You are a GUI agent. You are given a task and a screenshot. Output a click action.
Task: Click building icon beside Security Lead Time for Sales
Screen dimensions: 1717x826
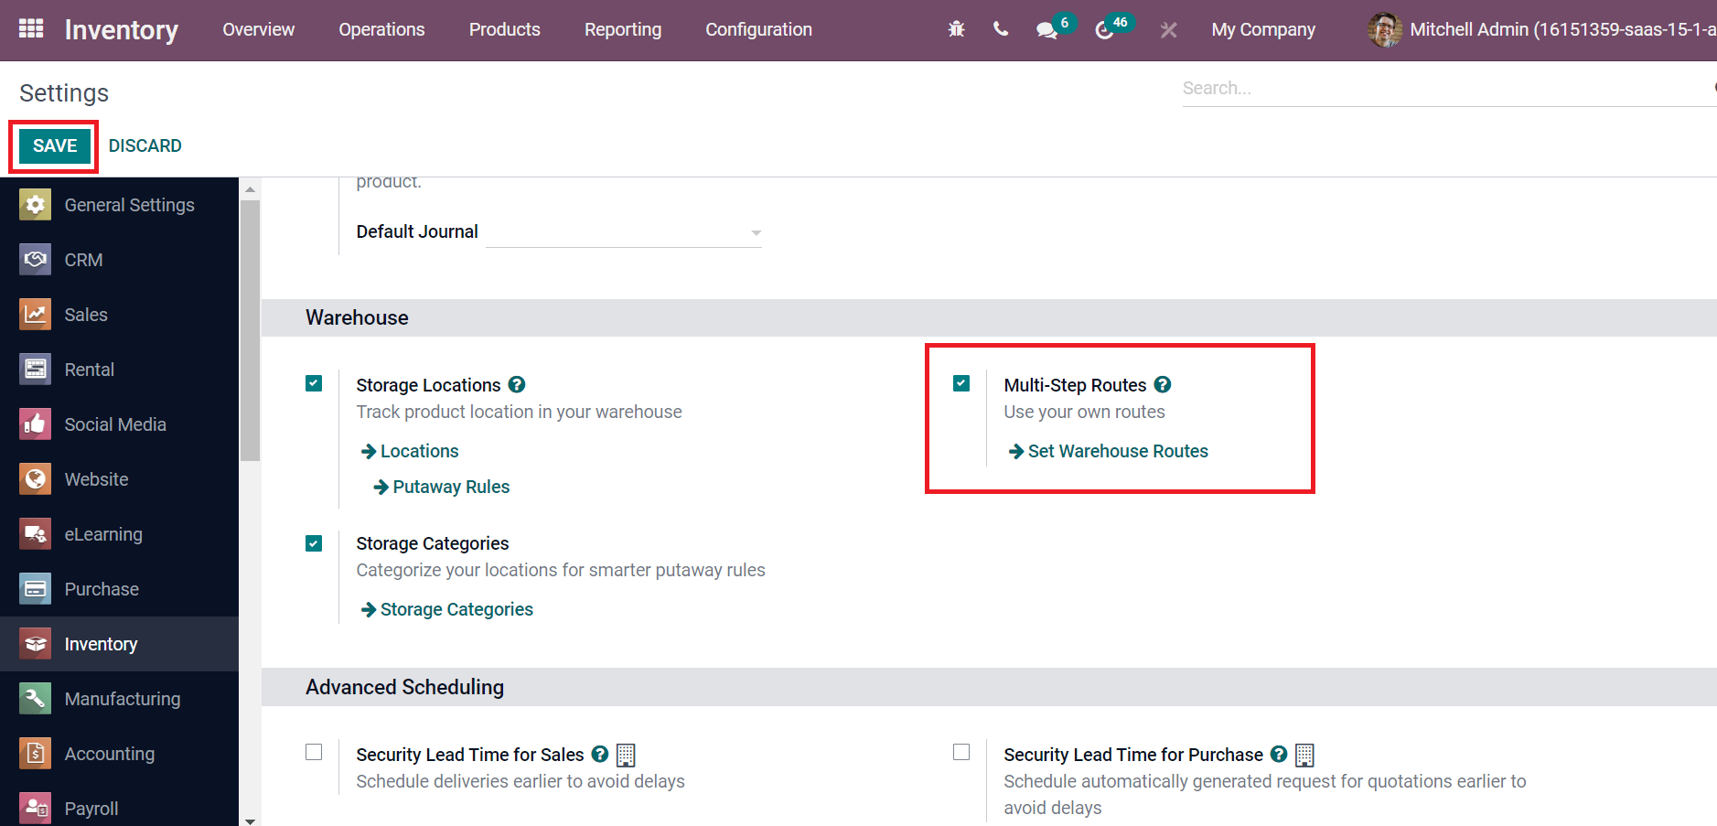coord(626,755)
